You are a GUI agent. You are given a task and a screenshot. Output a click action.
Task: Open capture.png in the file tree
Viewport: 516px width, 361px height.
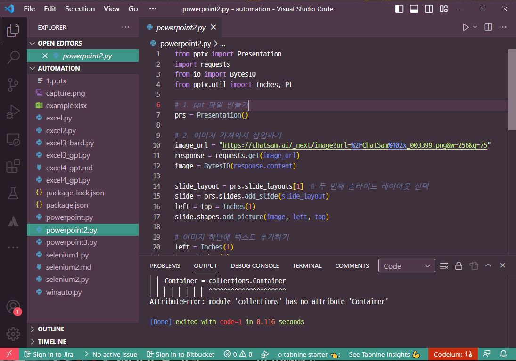coord(65,93)
